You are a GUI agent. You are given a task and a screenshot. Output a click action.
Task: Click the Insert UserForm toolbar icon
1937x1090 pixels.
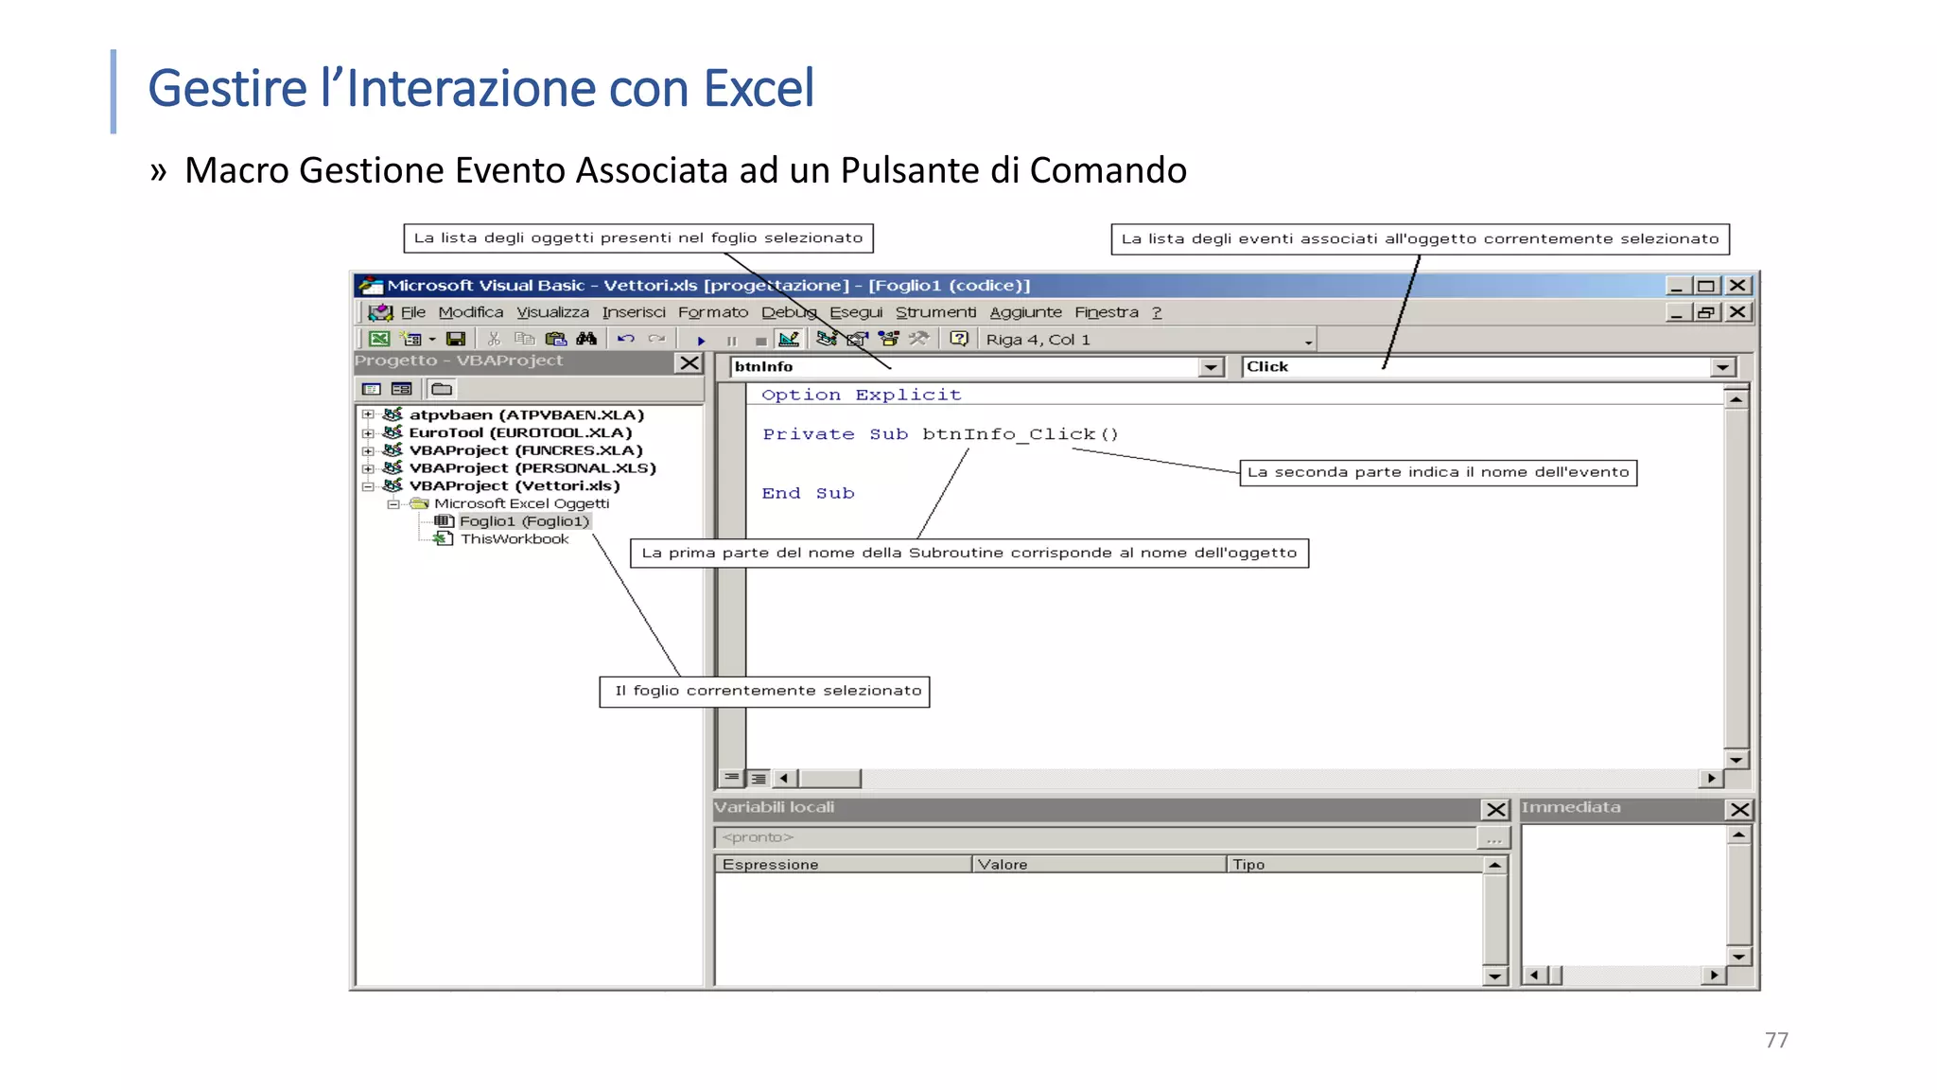410,339
